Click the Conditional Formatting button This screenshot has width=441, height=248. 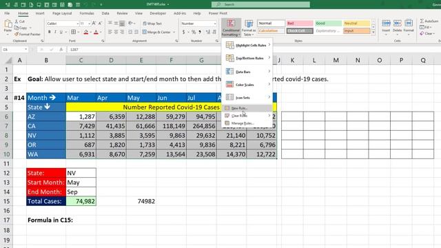(231, 28)
